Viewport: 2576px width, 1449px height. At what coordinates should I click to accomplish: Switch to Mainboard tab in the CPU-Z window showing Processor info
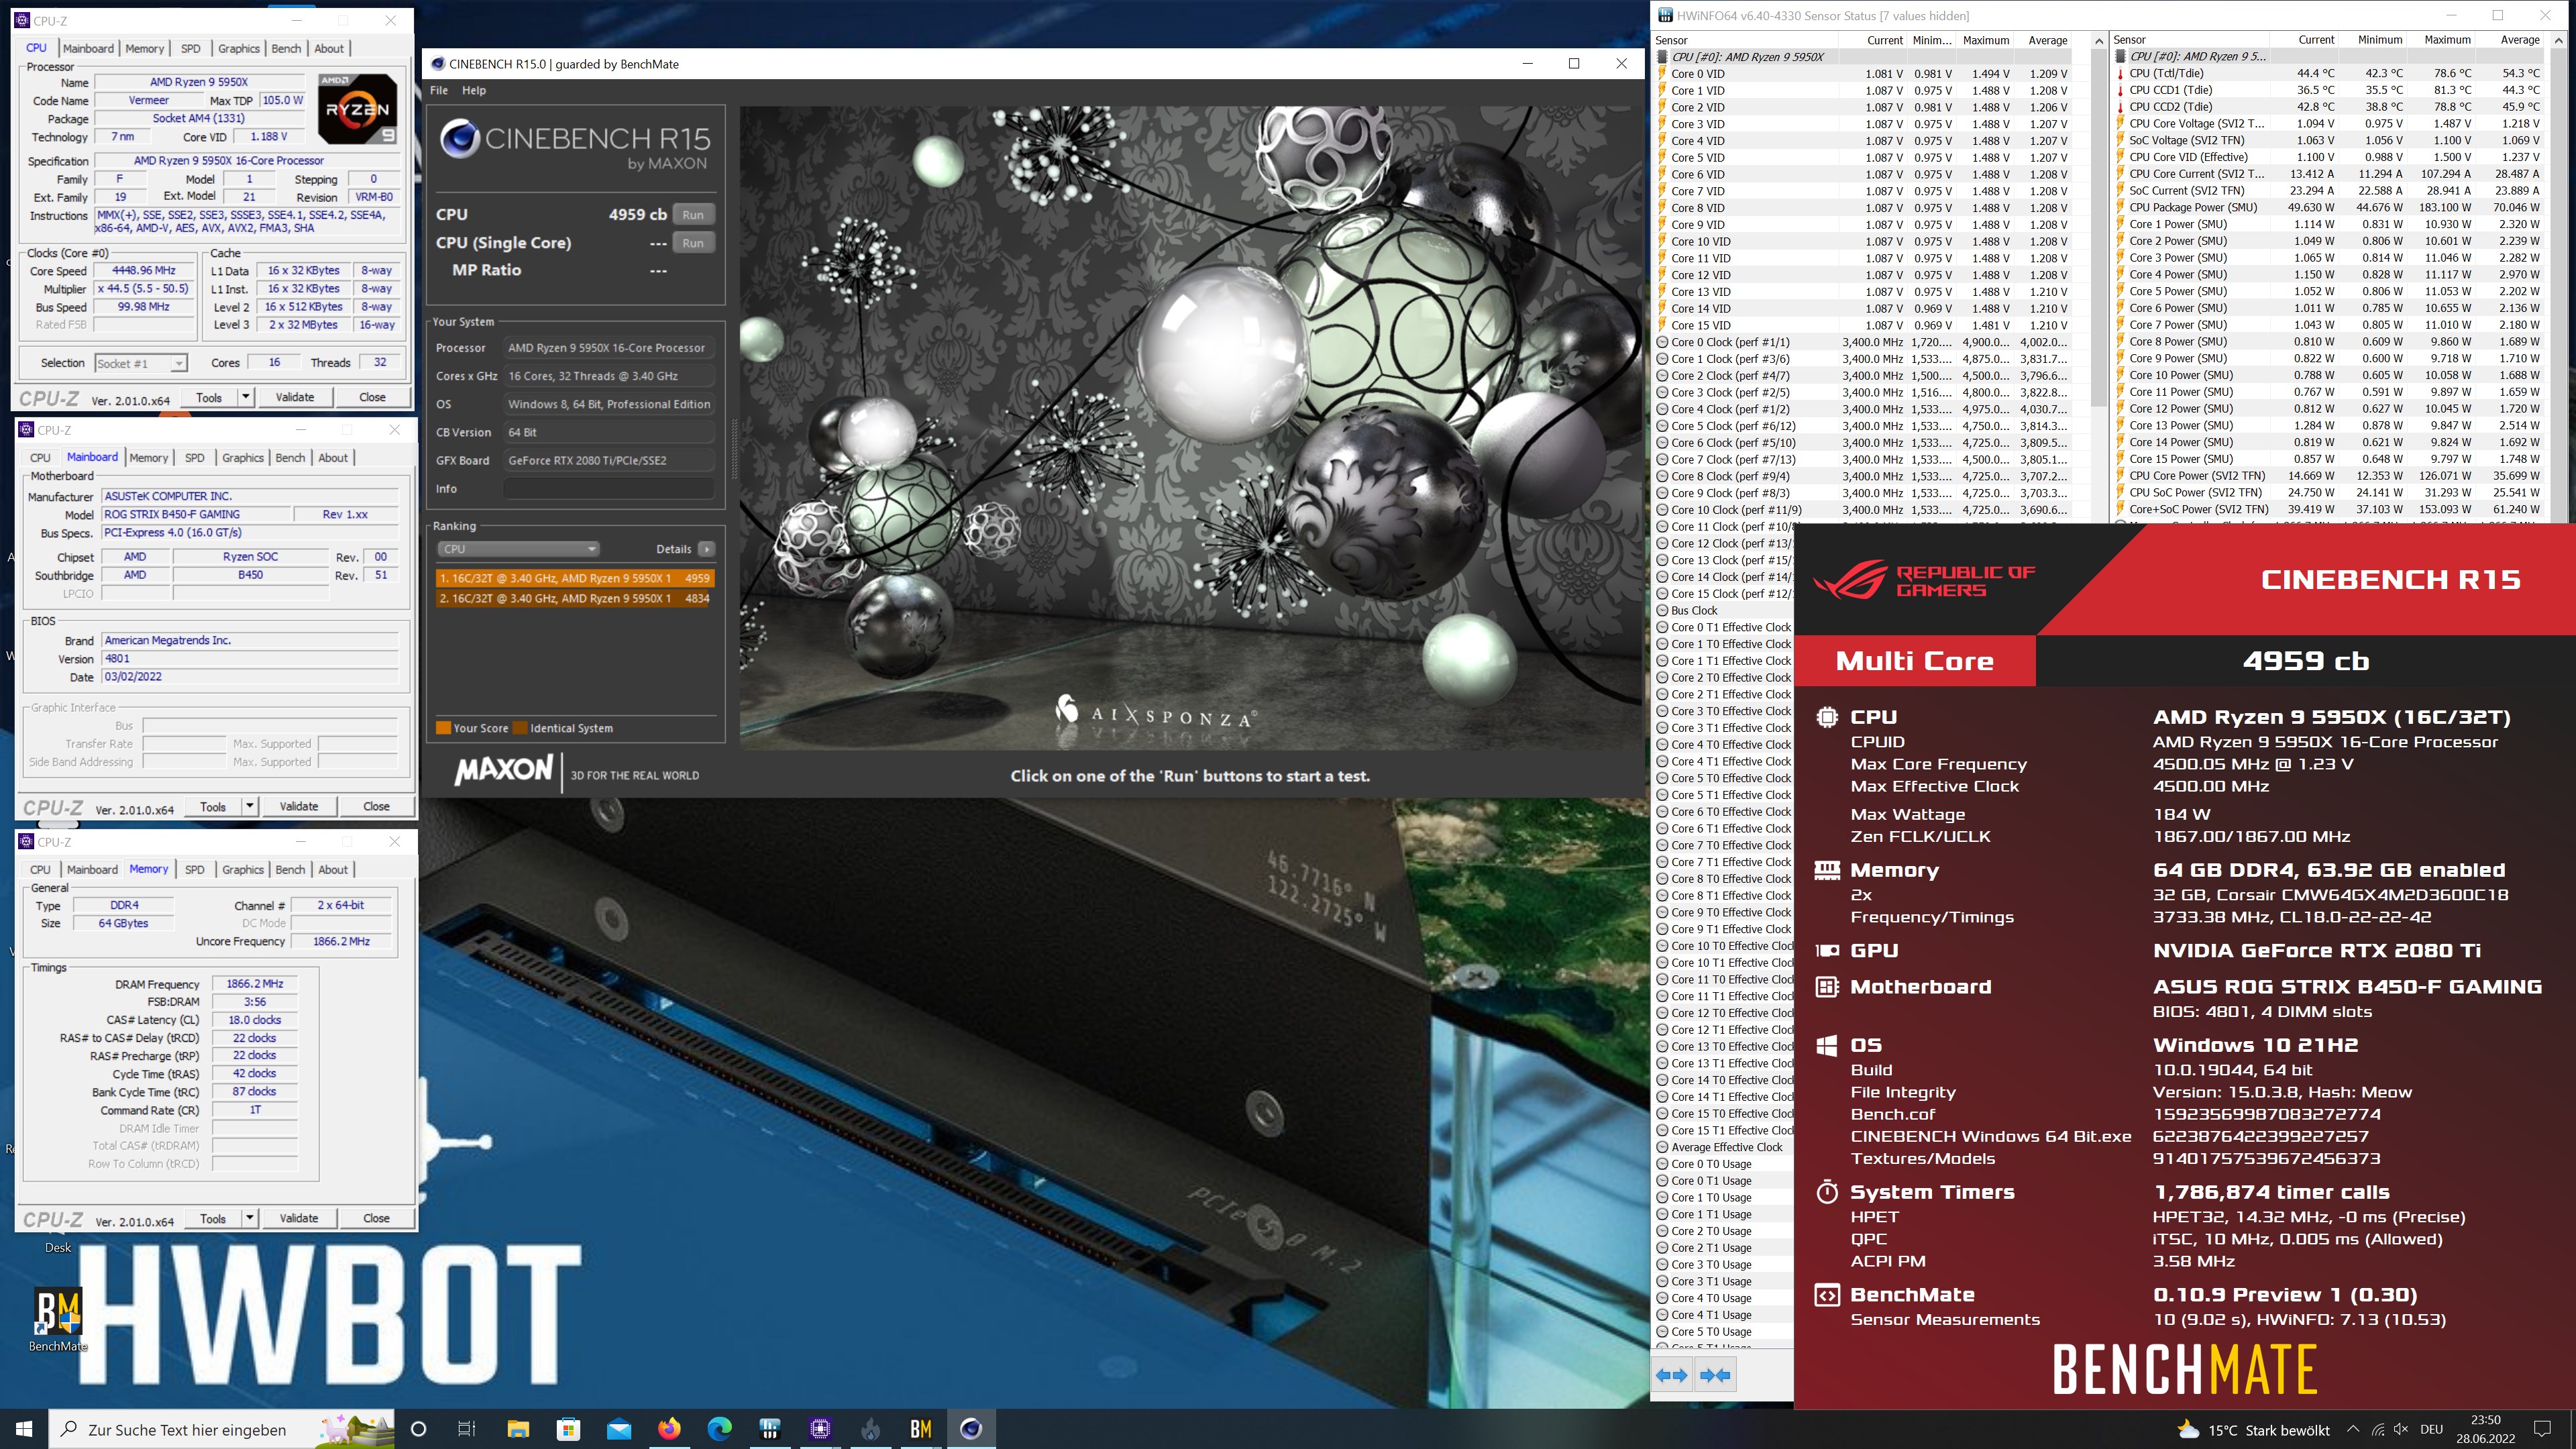(88, 48)
